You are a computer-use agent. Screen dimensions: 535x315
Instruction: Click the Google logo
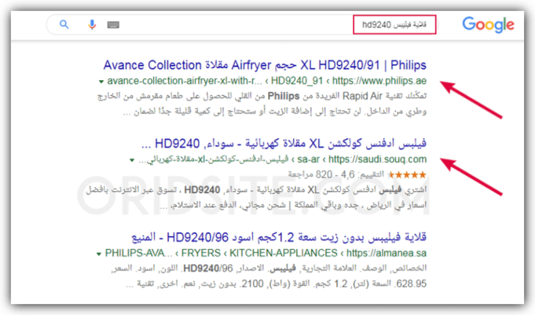[x=488, y=25]
